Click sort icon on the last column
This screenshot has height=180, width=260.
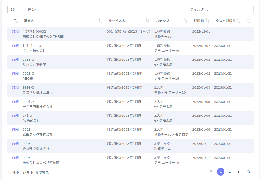pyautogui.click(x=249, y=21)
